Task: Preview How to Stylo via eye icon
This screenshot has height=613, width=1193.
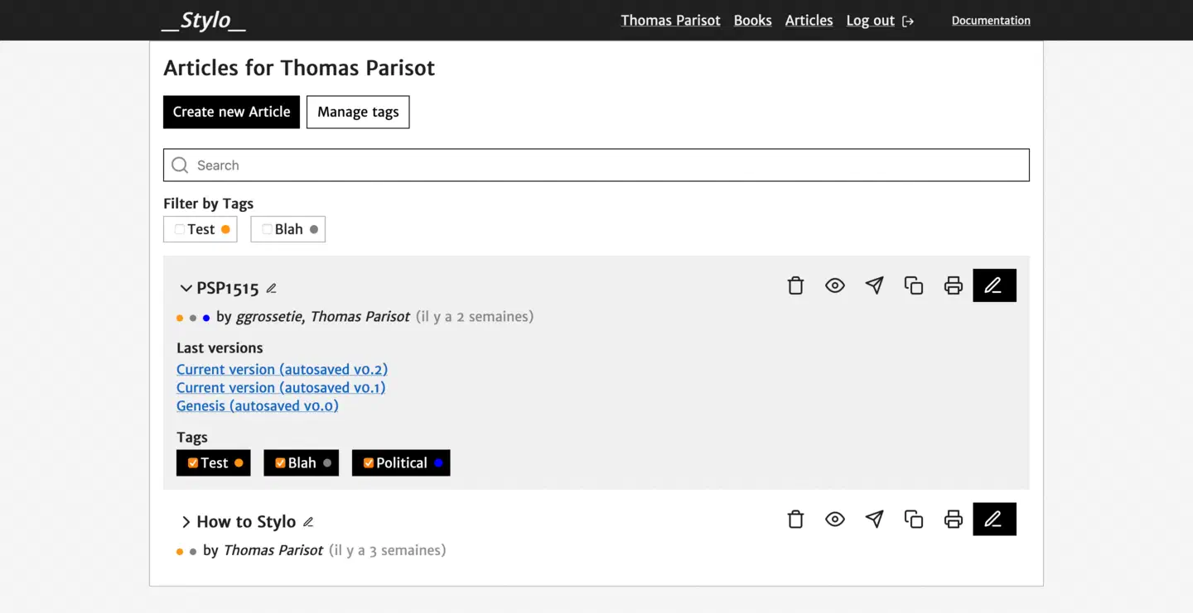Action: click(835, 520)
